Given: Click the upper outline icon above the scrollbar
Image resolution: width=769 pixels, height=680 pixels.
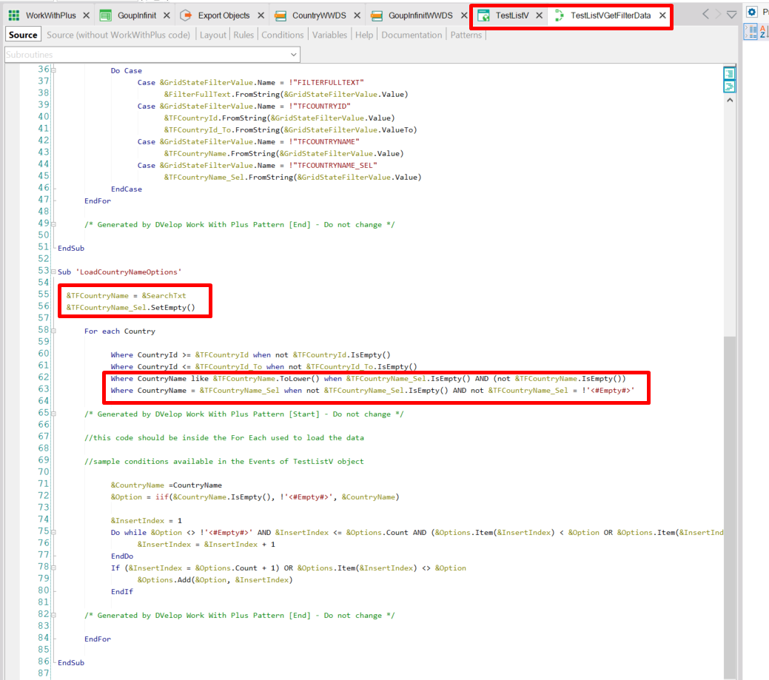Looking at the screenshot, I should click(x=729, y=73).
